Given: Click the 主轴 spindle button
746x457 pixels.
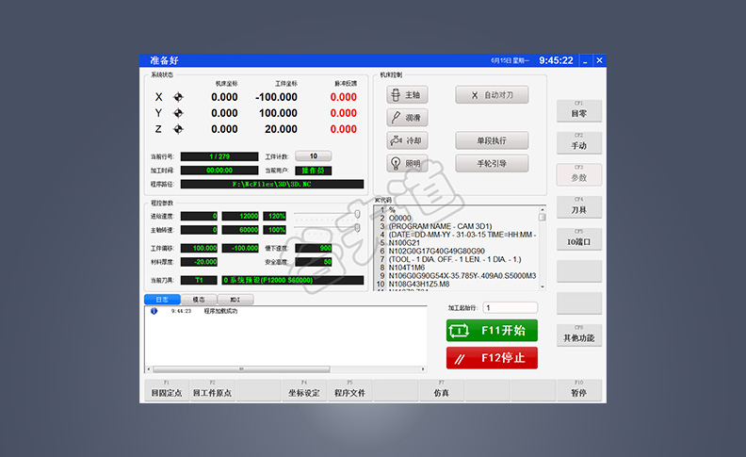Looking at the screenshot, I should tap(407, 95).
